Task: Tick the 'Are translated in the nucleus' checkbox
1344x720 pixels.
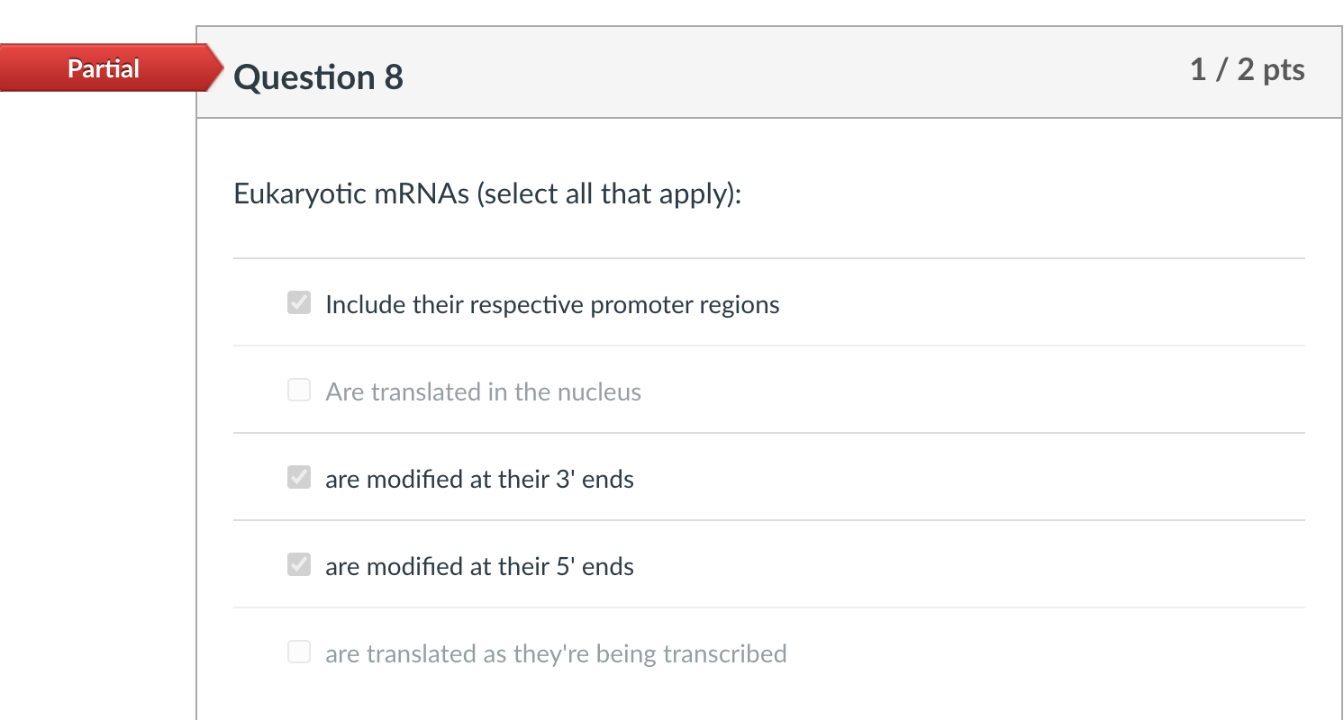Action: 299,391
